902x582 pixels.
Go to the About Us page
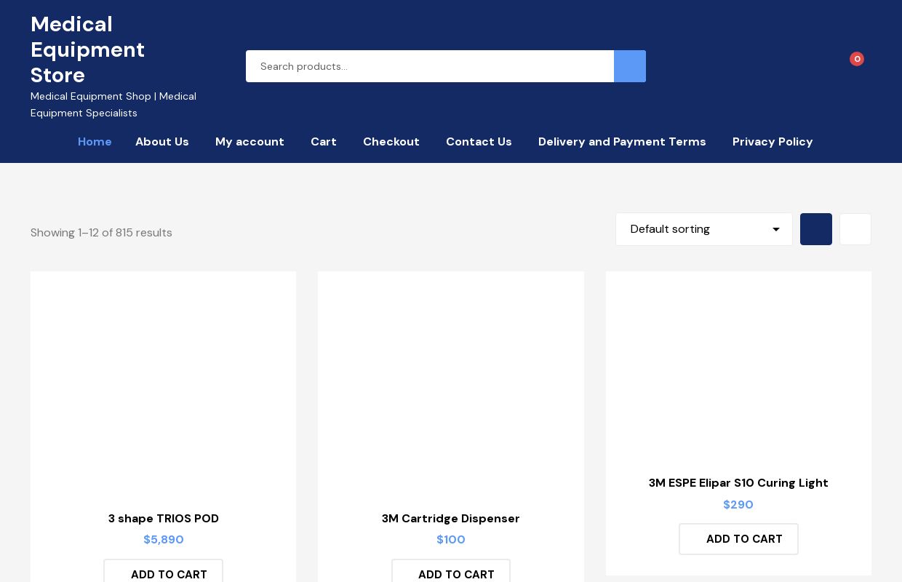162,142
